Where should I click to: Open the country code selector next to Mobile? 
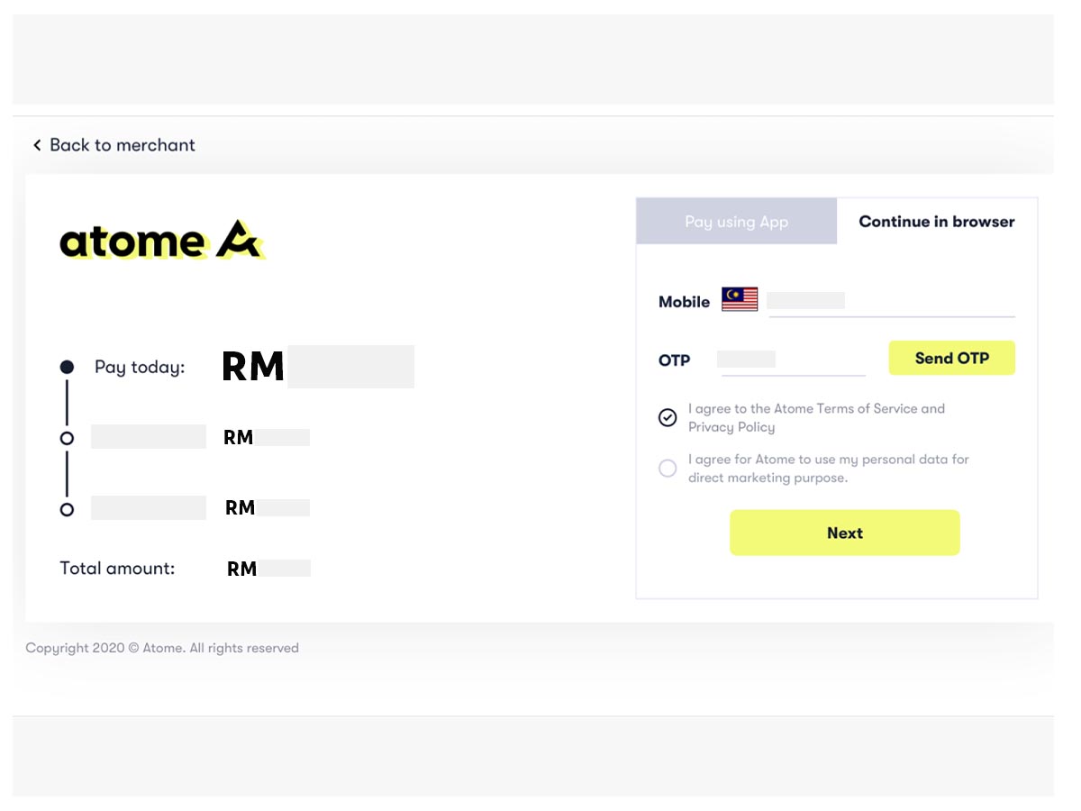(x=740, y=299)
